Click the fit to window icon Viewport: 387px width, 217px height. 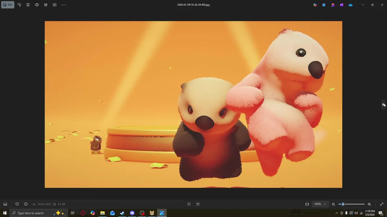307,204
